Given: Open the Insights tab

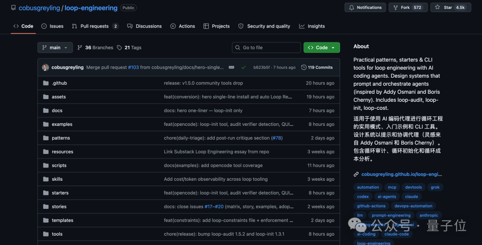Looking at the screenshot, I should click(312, 26).
